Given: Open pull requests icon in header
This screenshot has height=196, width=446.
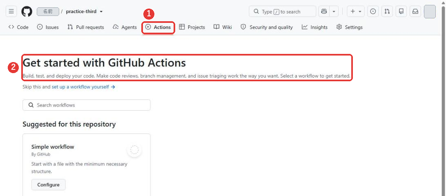Looking at the screenshot, I should tap(387, 11).
